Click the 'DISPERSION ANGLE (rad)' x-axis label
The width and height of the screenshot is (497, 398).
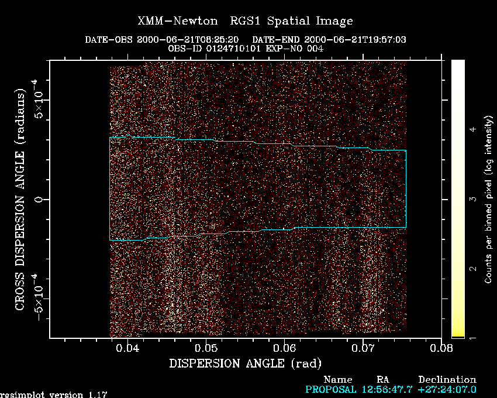246,363
